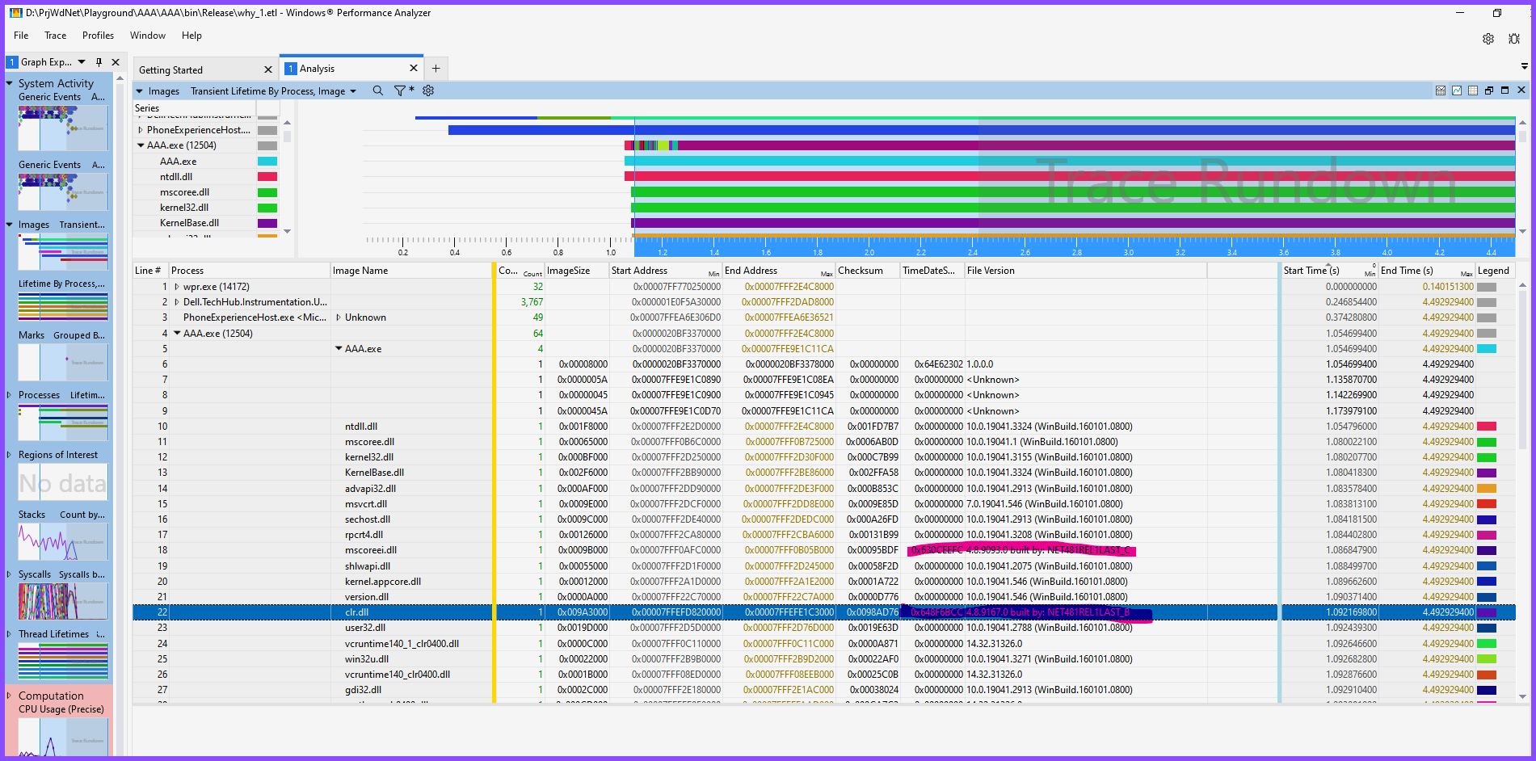Open the search magnifier in Images toolbar

pos(377,90)
